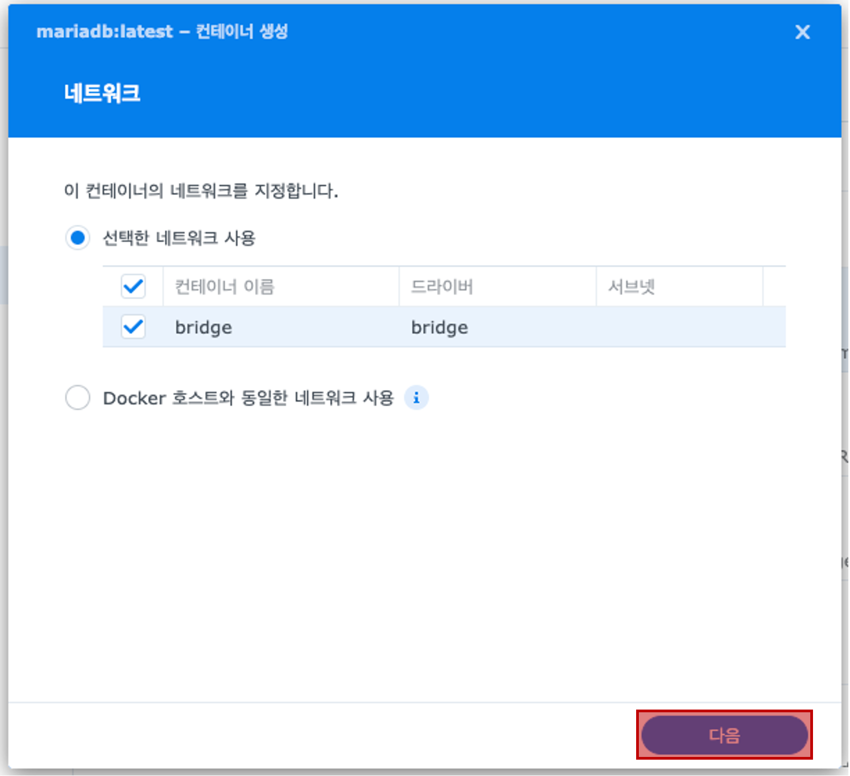Click the '이 컨테이너의 네트워크를 지정합니다.' description
850x776 pixels.
(x=201, y=191)
